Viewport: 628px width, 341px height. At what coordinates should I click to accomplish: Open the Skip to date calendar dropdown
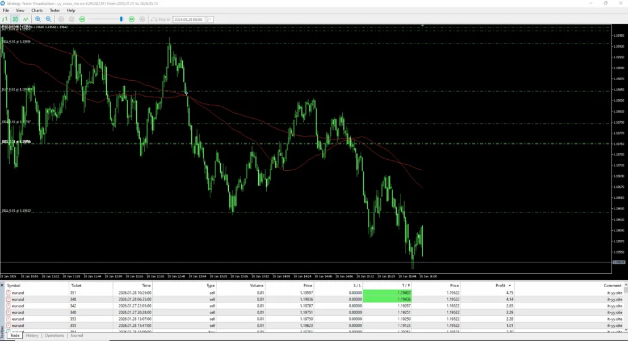209,19
